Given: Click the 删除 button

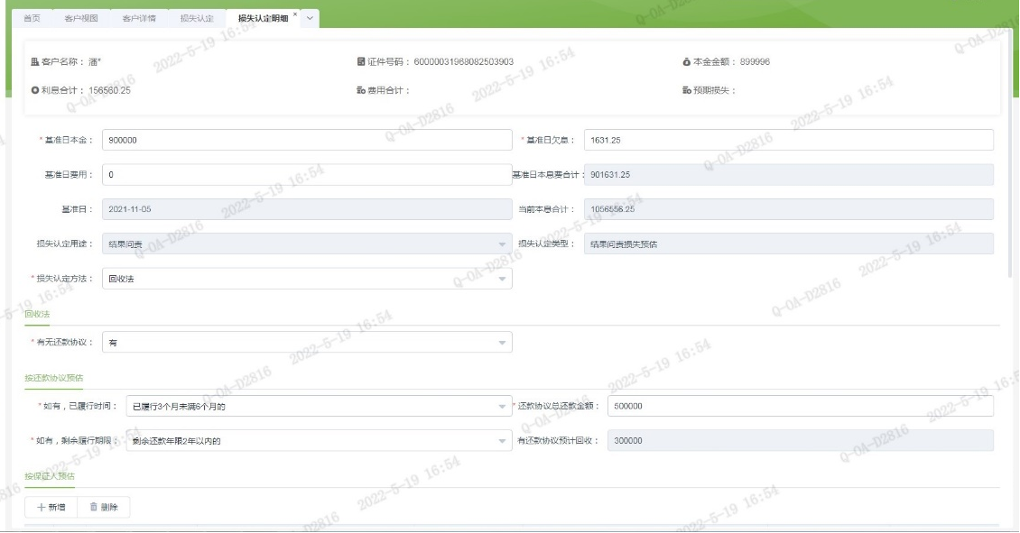Looking at the screenshot, I should point(104,507).
